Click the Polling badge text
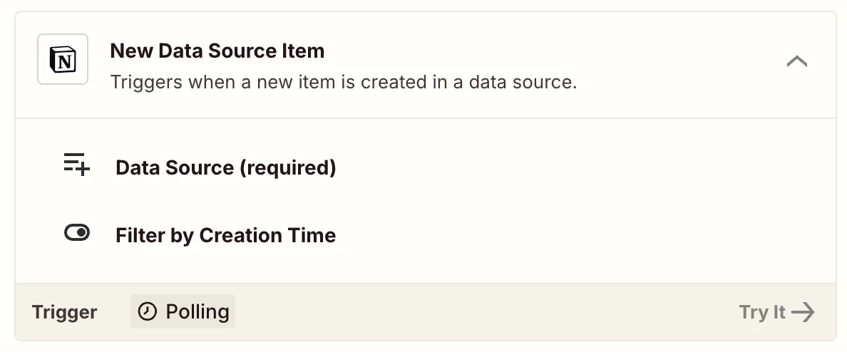This screenshot has width=847, height=352. 197,312
